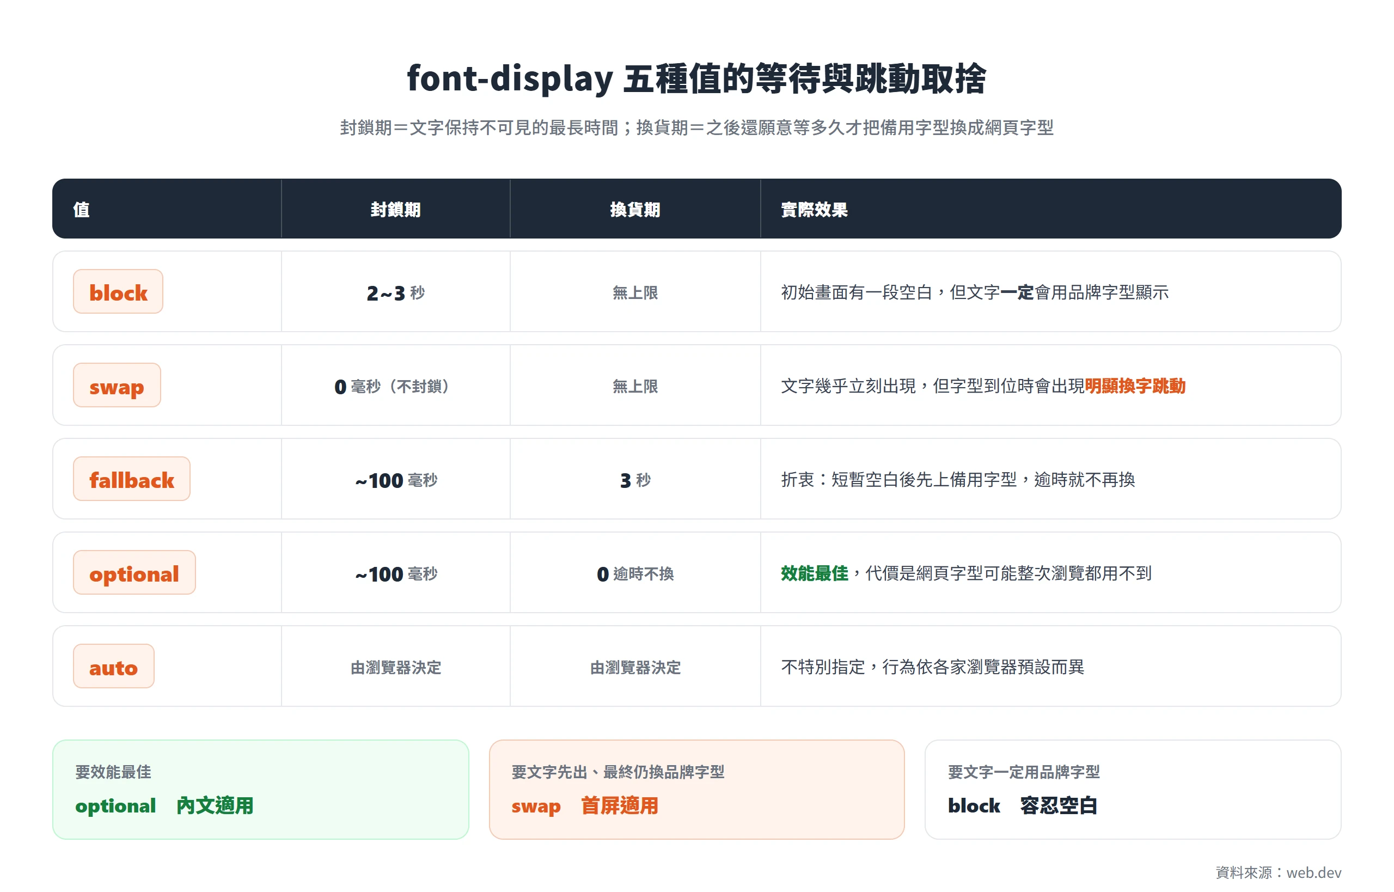Click '無上限' in the swap row
This screenshot has height=892, width=1394.
pyautogui.click(x=635, y=387)
